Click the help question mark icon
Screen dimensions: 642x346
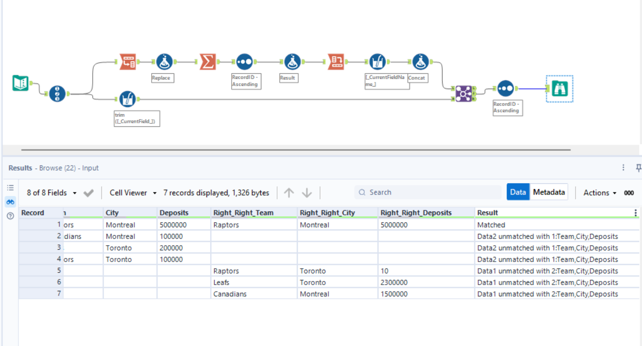coord(10,215)
